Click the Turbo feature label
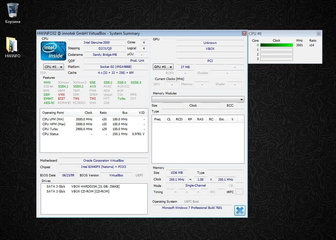This screenshot has width=336, height=240. [121, 99]
